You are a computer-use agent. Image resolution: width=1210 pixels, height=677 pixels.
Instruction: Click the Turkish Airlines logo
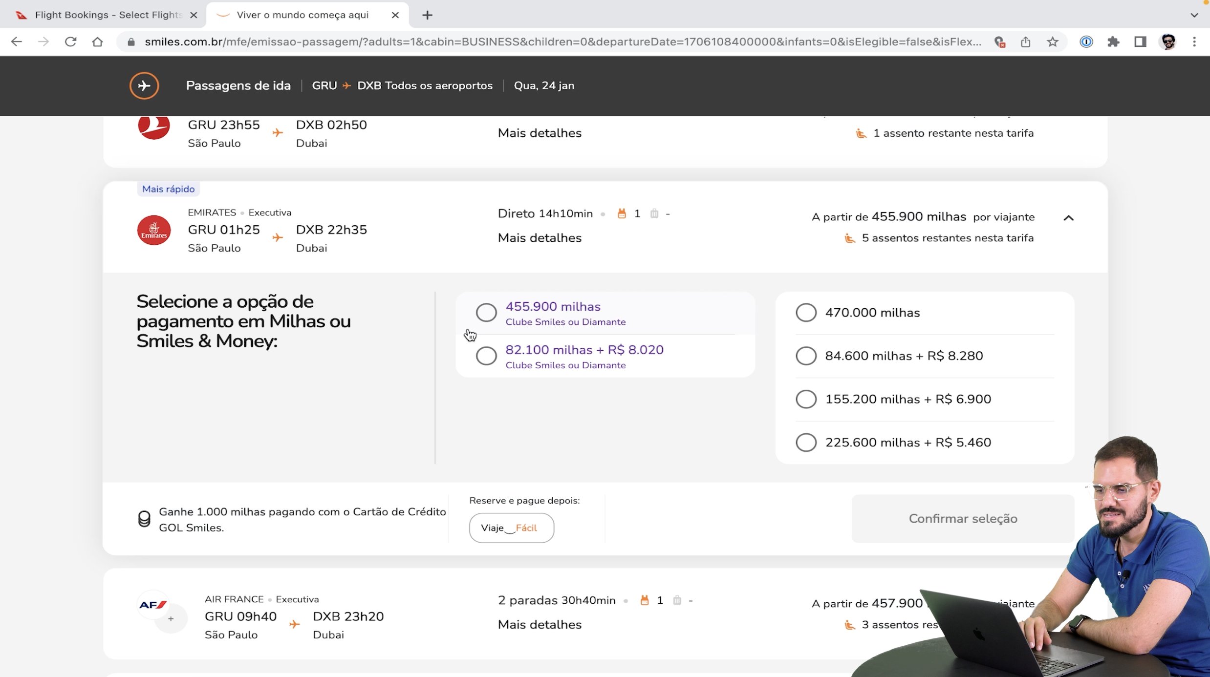point(154,127)
